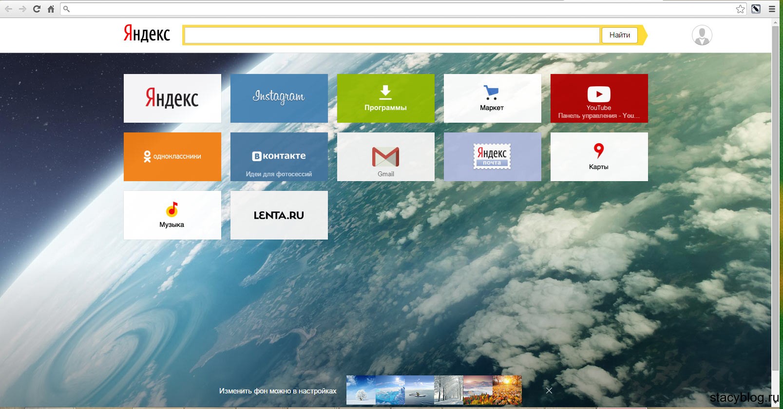Open the ВКонтакте tile
Screen dimensions: 783x409
[279, 157]
